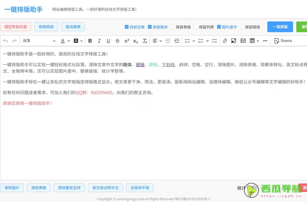Viewport: 307px width, 202px height.
Task: Click the 英文标点转中文 button
Action: [105, 188]
